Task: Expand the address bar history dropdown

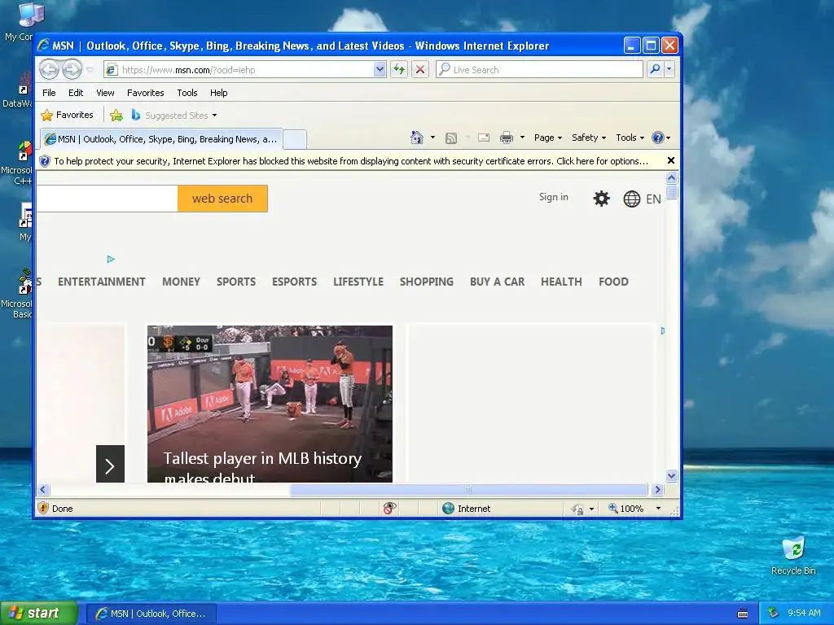Action: 380,70
